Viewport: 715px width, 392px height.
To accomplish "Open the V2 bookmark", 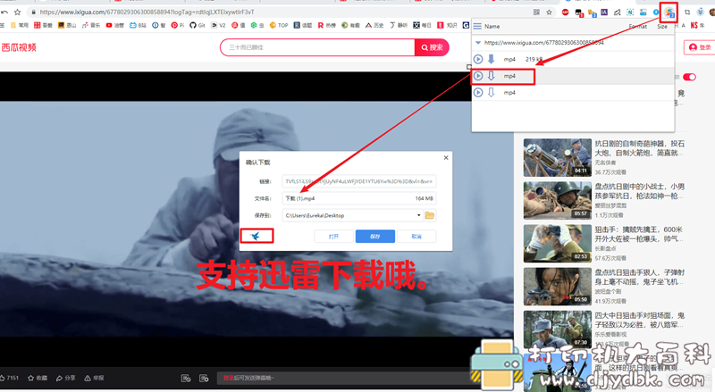I will (218, 26).
